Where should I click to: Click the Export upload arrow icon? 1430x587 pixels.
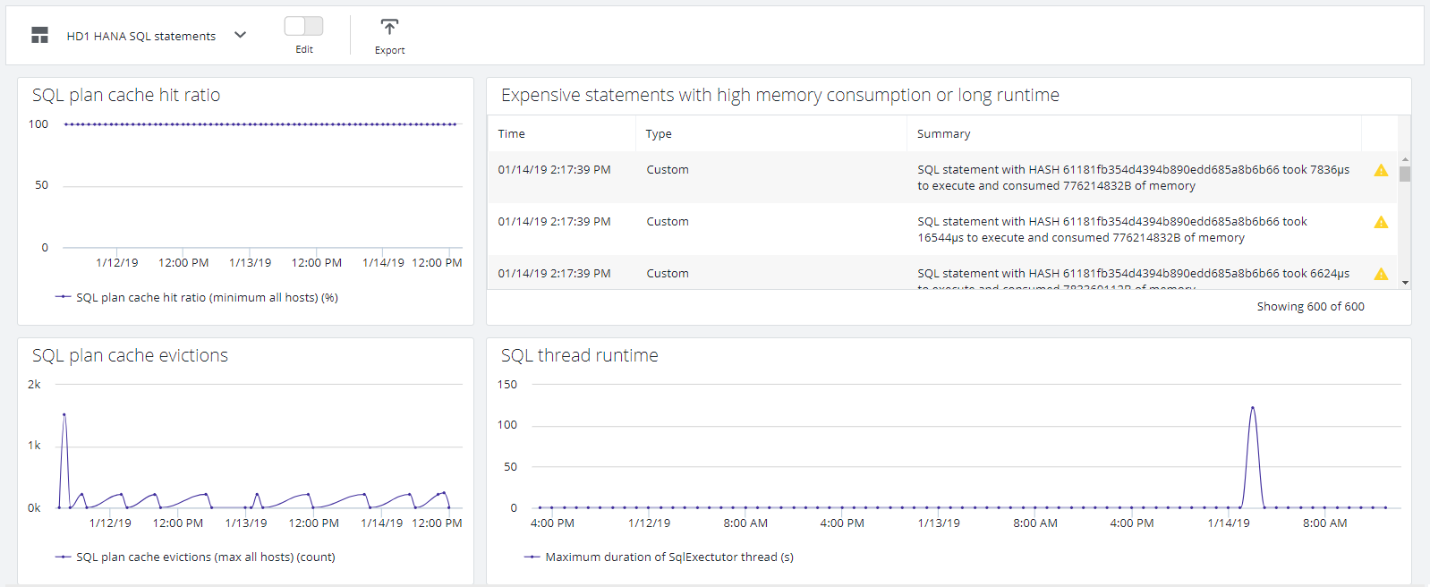(389, 27)
